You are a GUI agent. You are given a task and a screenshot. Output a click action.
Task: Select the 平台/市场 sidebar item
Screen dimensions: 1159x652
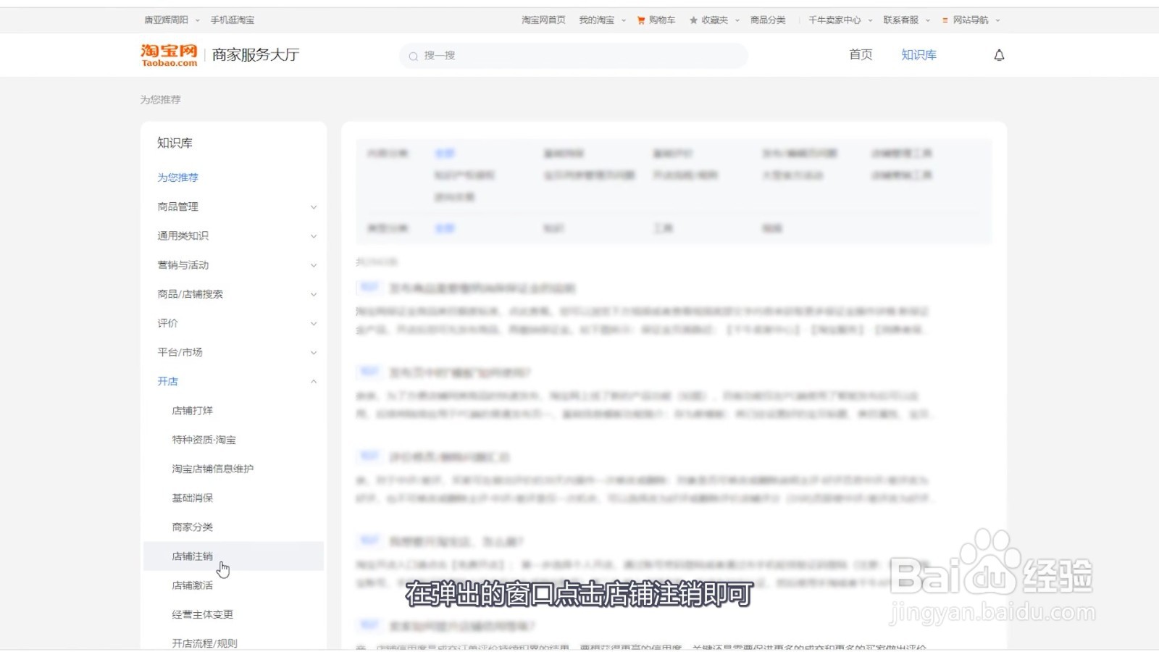(x=180, y=352)
